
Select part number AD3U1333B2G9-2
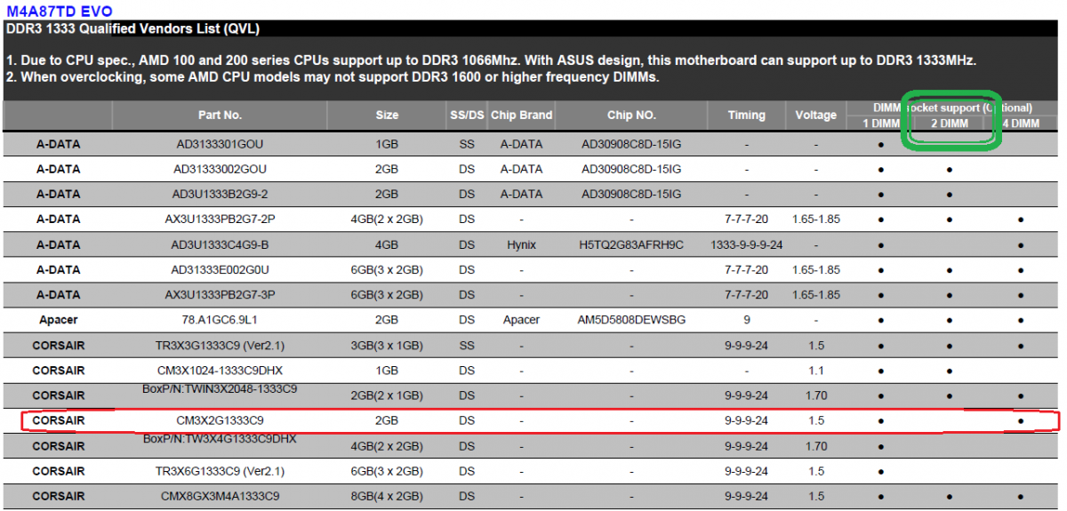220,194
